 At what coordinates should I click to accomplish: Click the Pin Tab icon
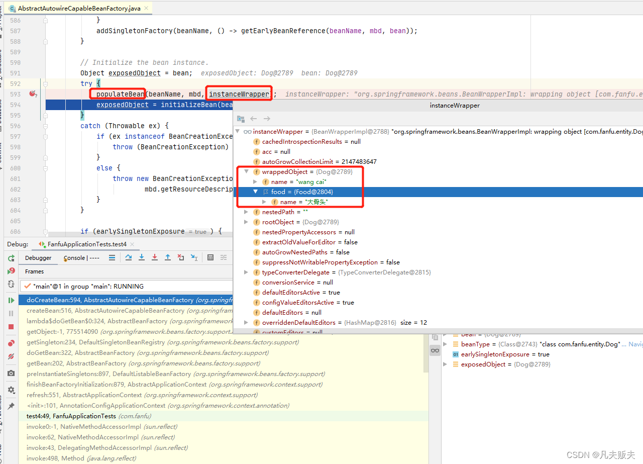click(x=11, y=406)
